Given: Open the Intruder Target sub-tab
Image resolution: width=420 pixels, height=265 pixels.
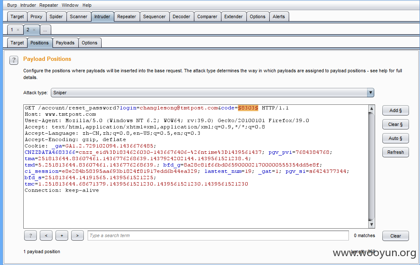Looking at the screenshot, I should pyautogui.click(x=17, y=43).
